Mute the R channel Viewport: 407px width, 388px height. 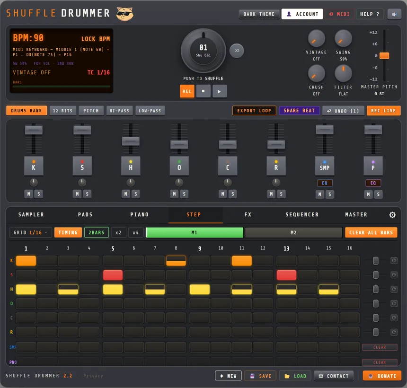271,194
